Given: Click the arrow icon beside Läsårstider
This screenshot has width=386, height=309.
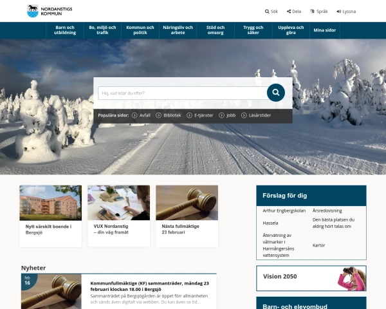Looking at the screenshot, I should coord(244,115).
